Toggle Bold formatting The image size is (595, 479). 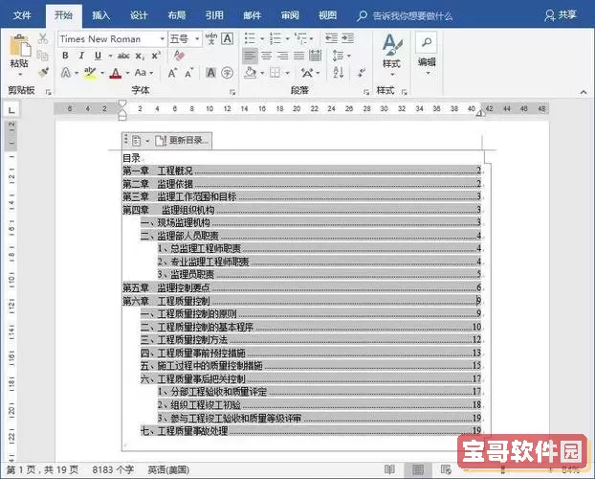coord(65,56)
